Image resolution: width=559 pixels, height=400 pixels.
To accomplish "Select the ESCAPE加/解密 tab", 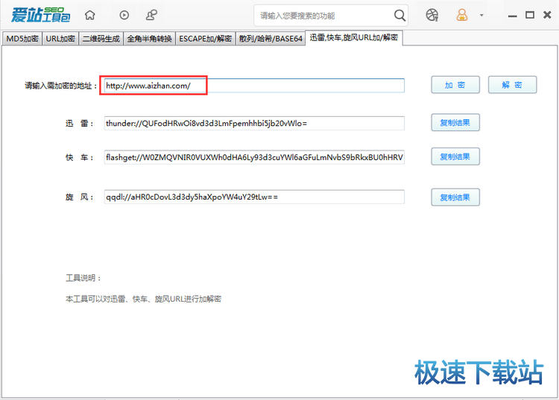I will 206,39.
